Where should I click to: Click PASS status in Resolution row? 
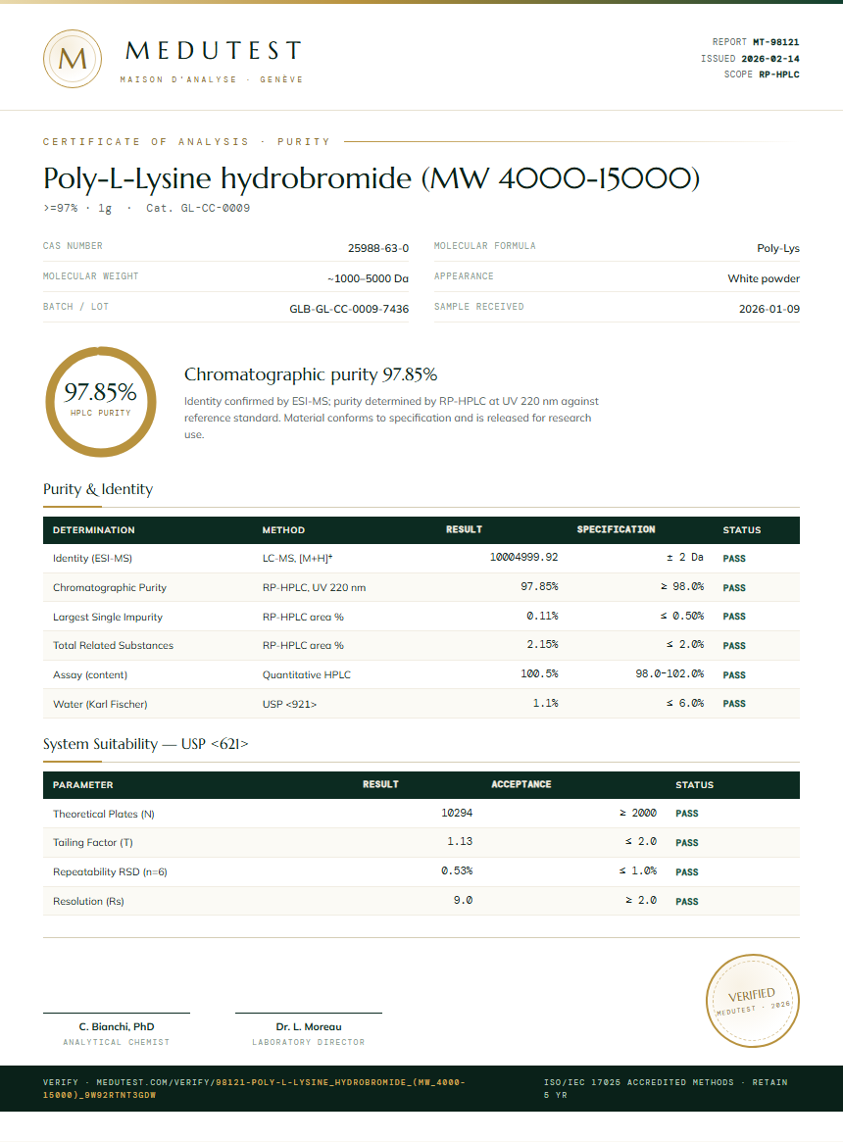pyautogui.click(x=686, y=902)
